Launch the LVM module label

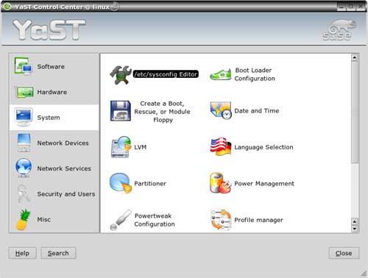point(141,147)
